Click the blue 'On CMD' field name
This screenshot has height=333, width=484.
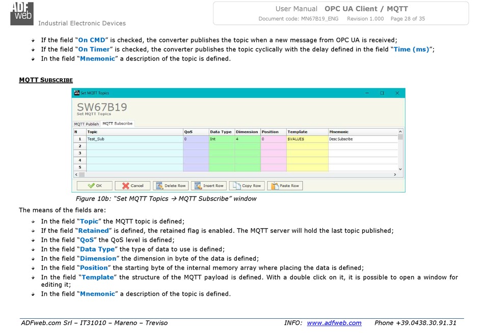[92, 40]
